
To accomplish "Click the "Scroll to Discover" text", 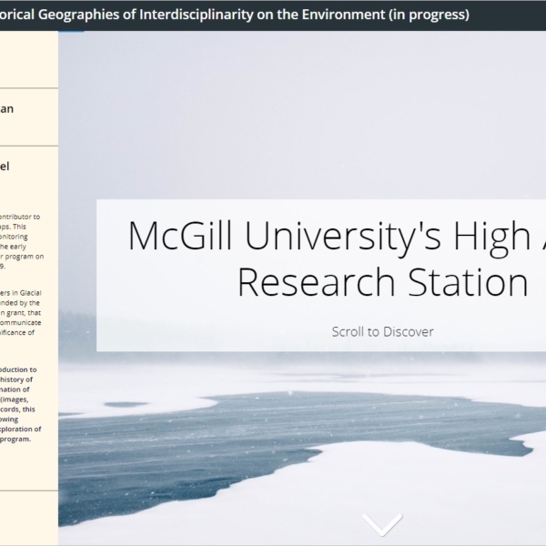I will [x=382, y=331].
